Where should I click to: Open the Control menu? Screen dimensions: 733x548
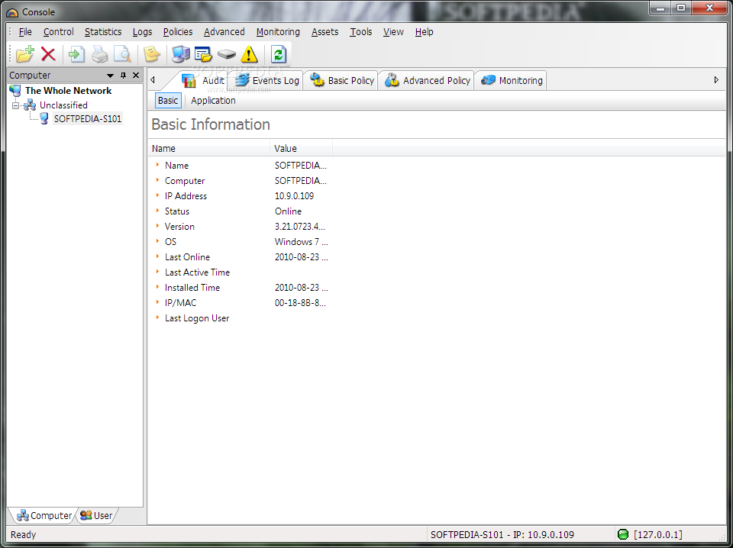click(59, 32)
